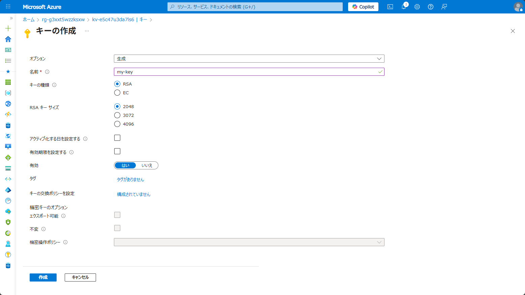Check the 有効期限を設定する box

click(117, 151)
